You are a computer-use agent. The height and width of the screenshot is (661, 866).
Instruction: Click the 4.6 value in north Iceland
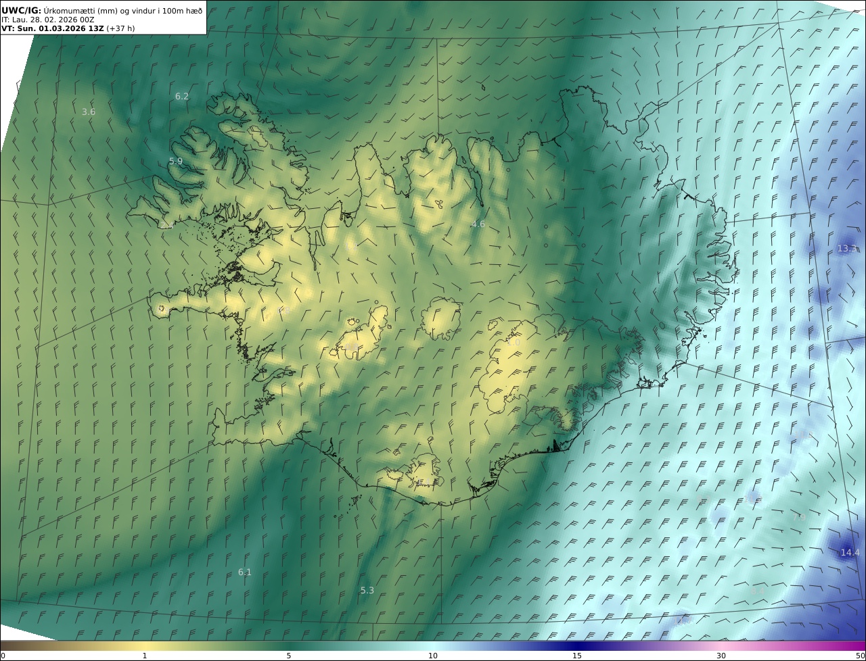click(478, 224)
